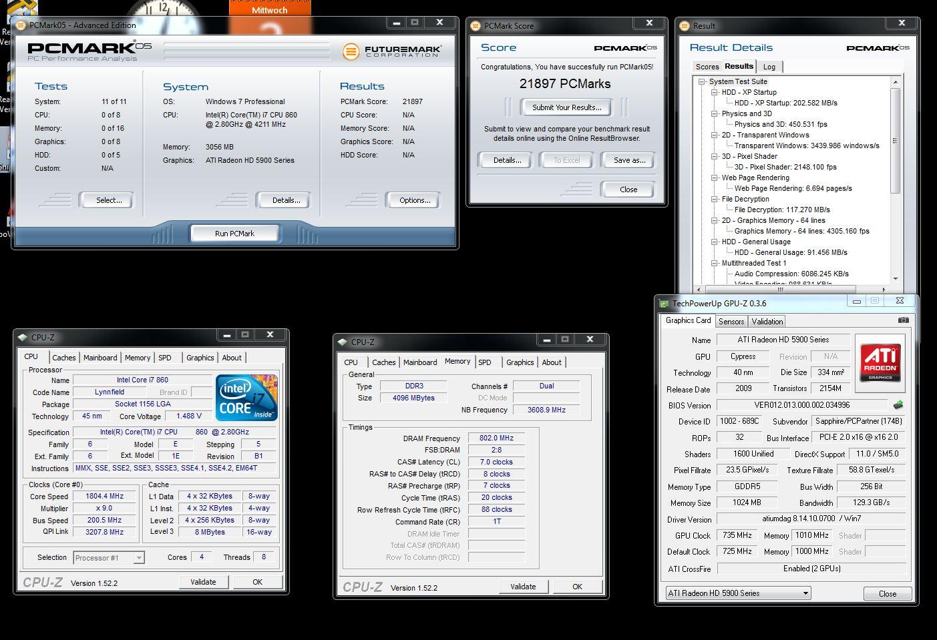937x640 pixels.
Task: Click the Core Speed value field
Action: tap(105, 496)
